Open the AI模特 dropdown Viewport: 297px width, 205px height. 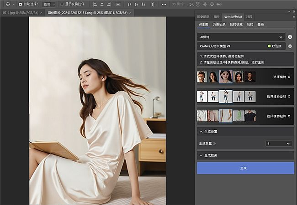[x=241, y=37]
